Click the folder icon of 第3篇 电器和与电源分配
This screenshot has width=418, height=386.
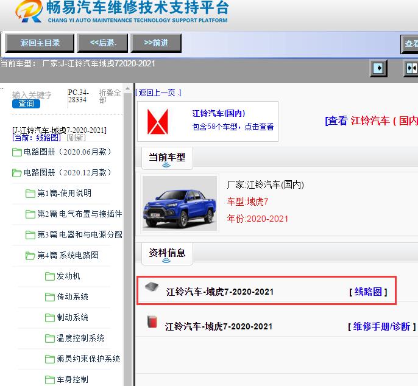(x=30, y=235)
